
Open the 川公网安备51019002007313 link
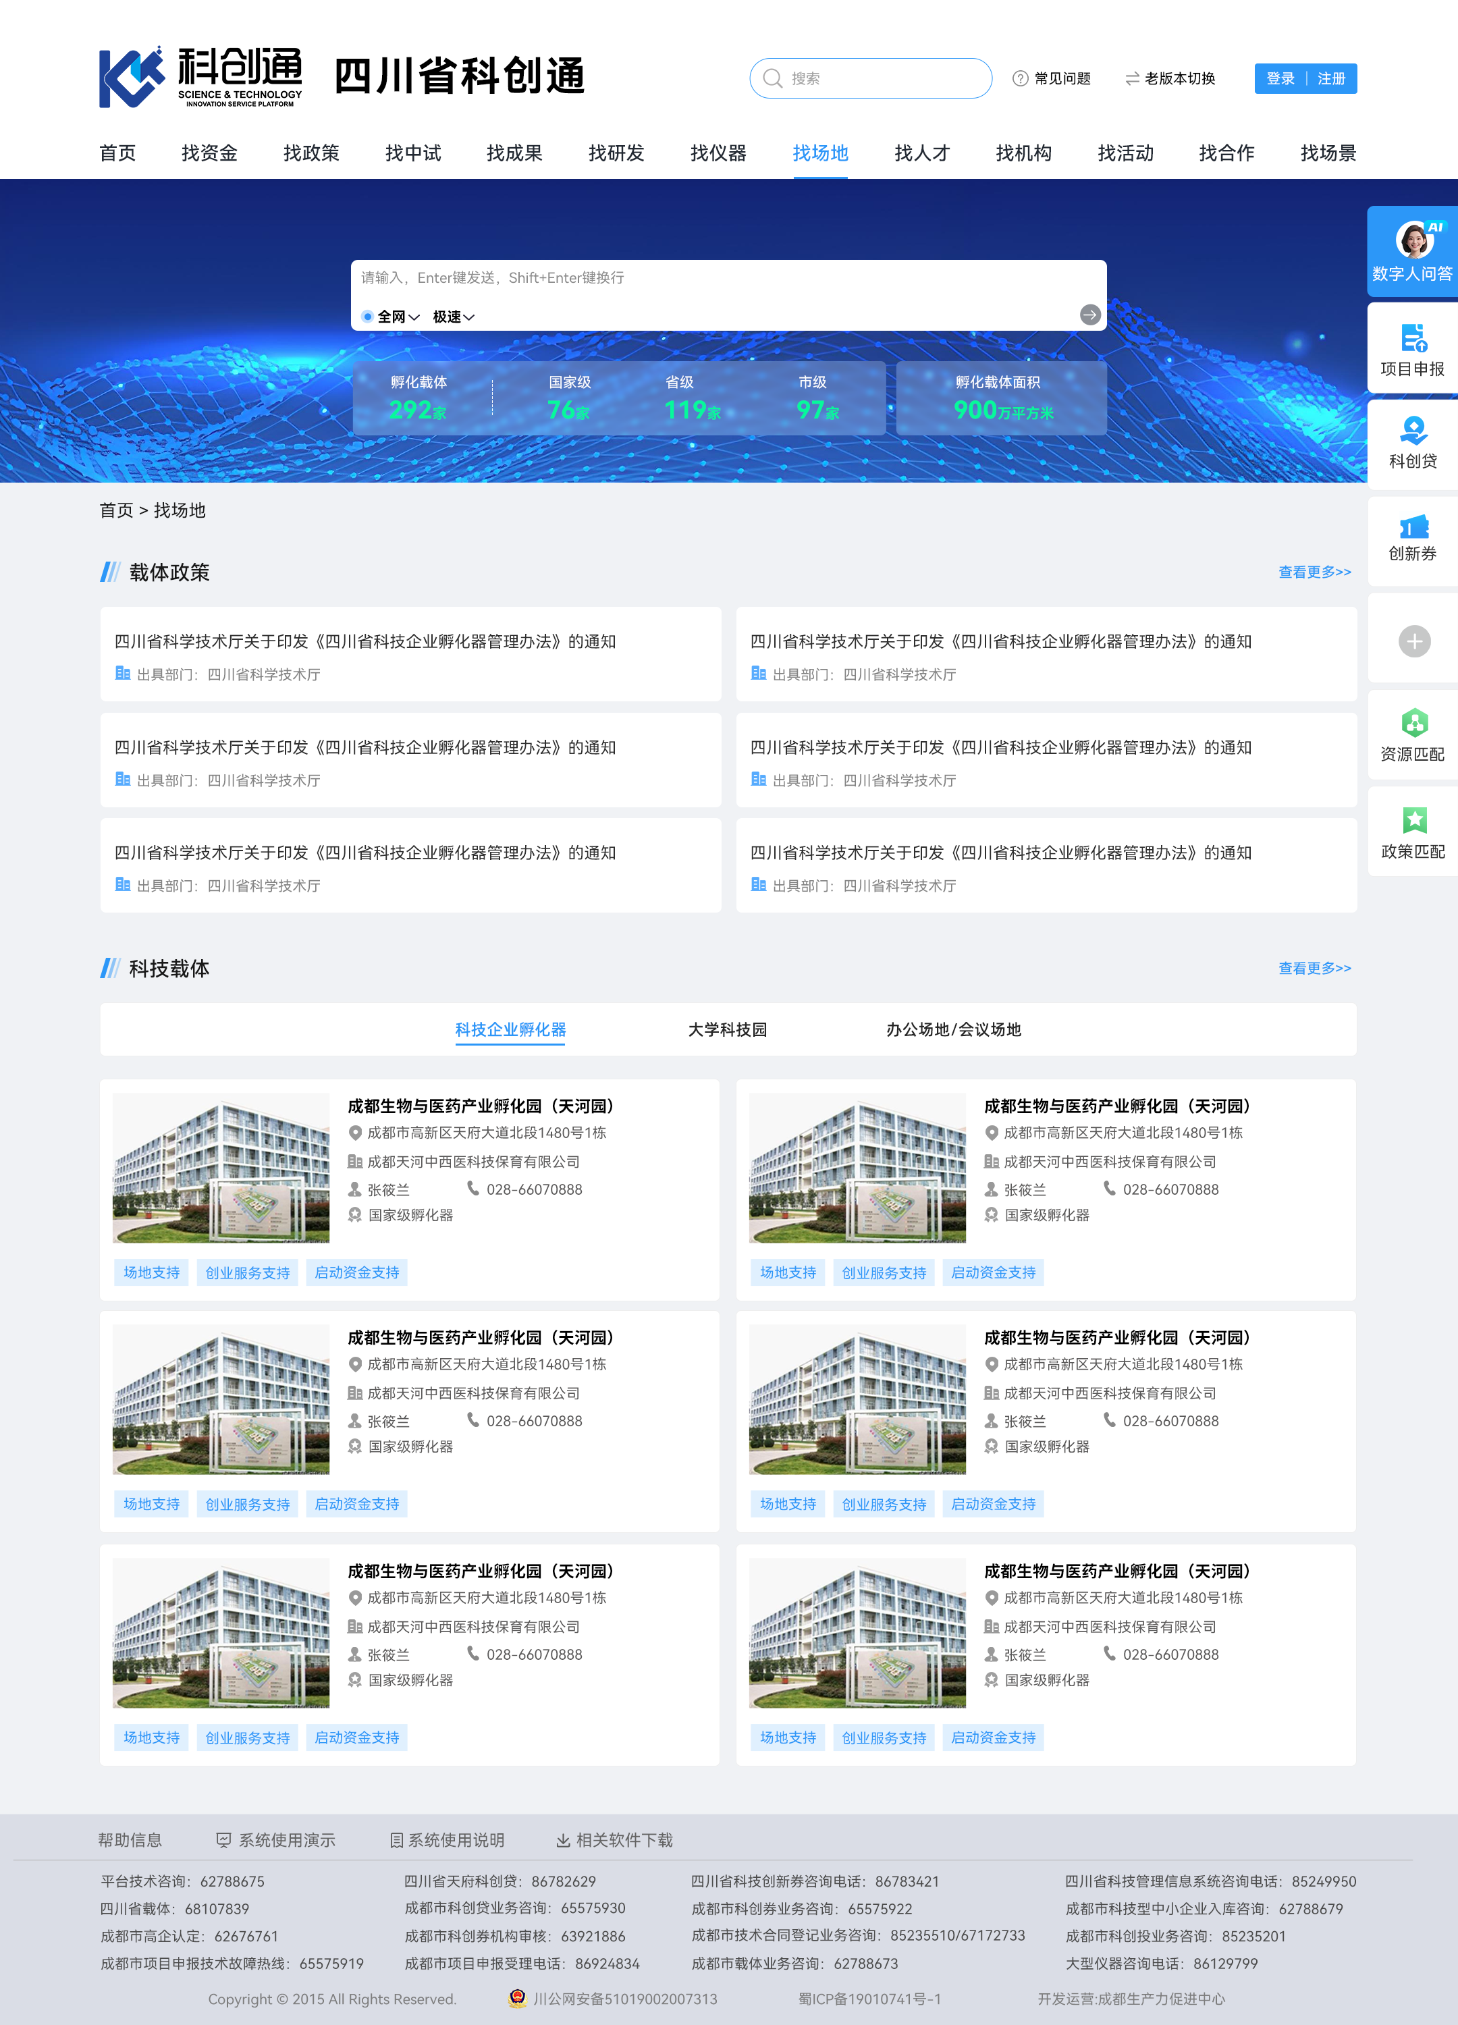tap(625, 1999)
